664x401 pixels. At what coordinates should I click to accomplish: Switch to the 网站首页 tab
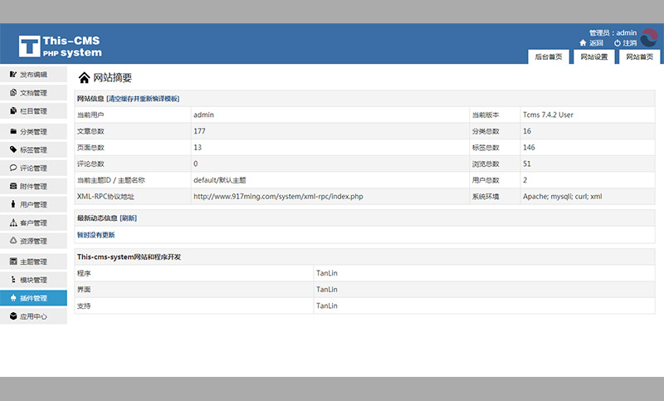click(x=639, y=56)
